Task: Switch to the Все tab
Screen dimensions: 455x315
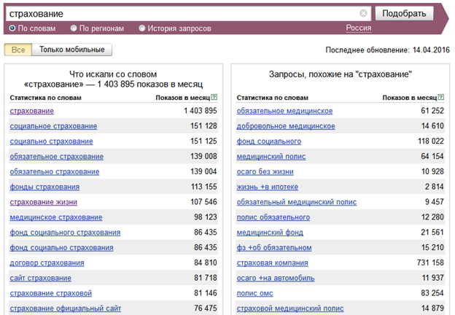Action: click(x=18, y=50)
